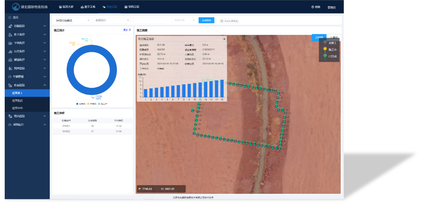Click the empty input field in filter bar
Screen dimensions: 421x204
coord(150,20)
